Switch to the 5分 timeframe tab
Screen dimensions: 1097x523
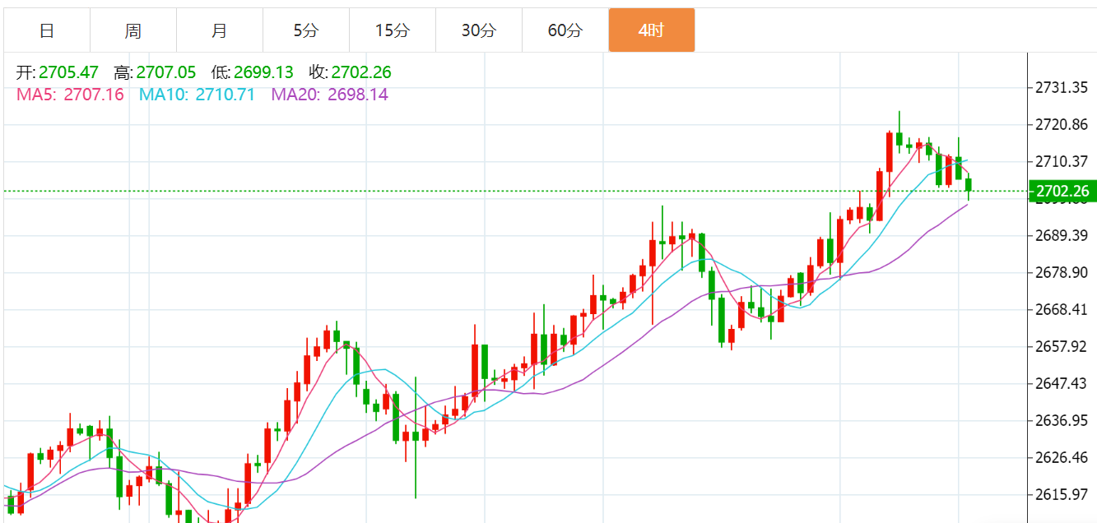(x=306, y=30)
